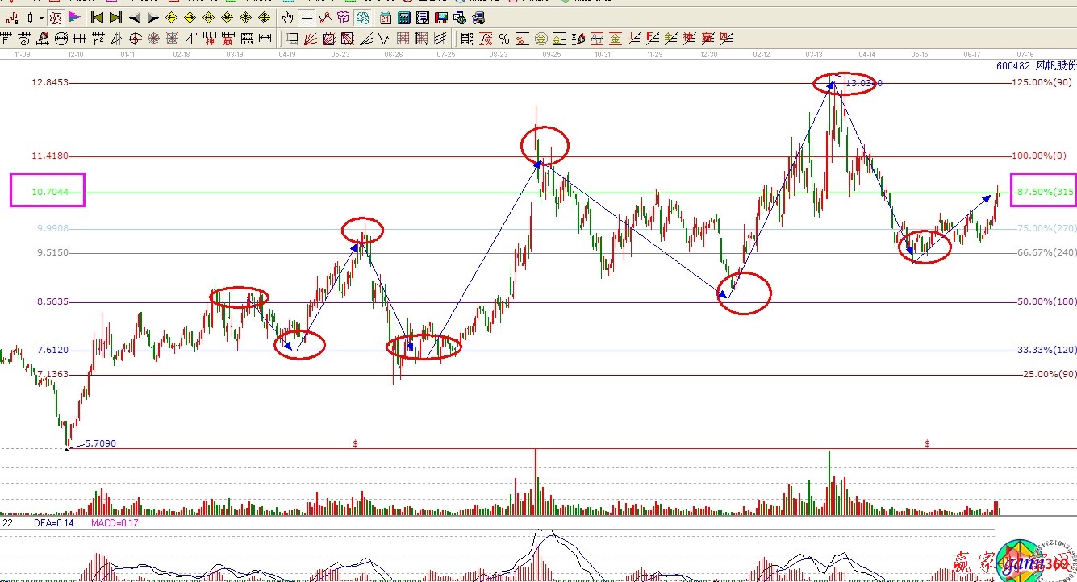Click the magenta flag chart icon

[73, 18]
